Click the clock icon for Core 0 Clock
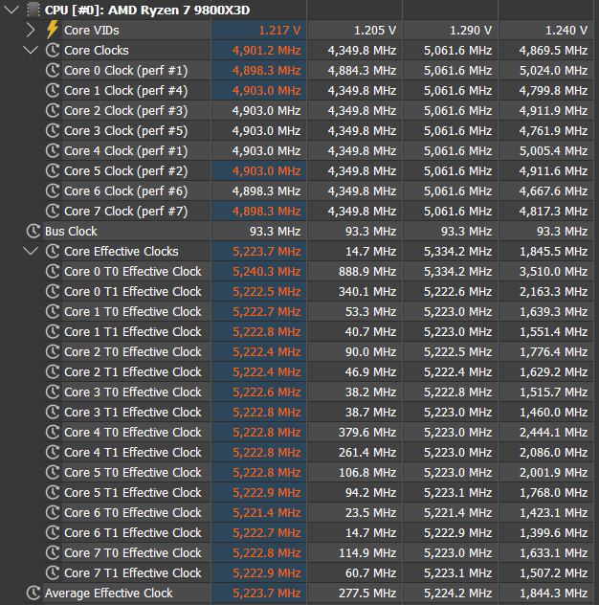 (x=53, y=70)
